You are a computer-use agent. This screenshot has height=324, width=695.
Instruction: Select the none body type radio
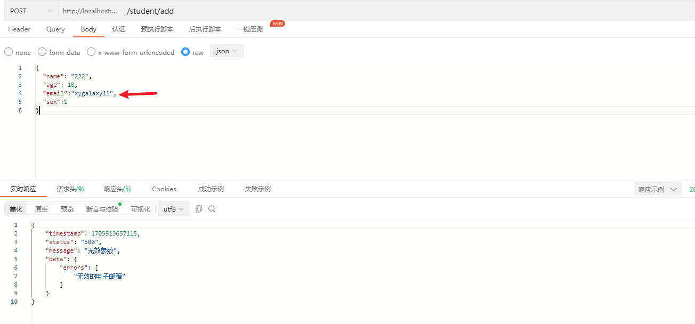(9, 52)
